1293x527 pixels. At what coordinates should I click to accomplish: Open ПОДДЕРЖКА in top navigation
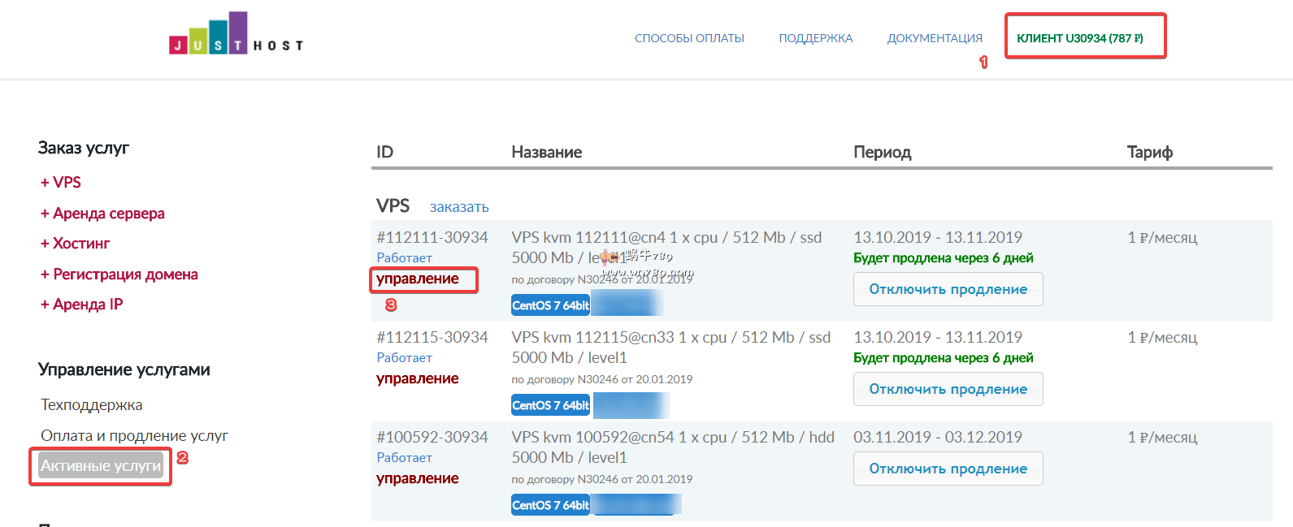pyautogui.click(x=815, y=38)
